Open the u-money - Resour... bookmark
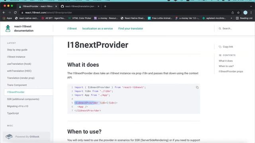This screenshot has height=143, width=255. coord(106,18)
